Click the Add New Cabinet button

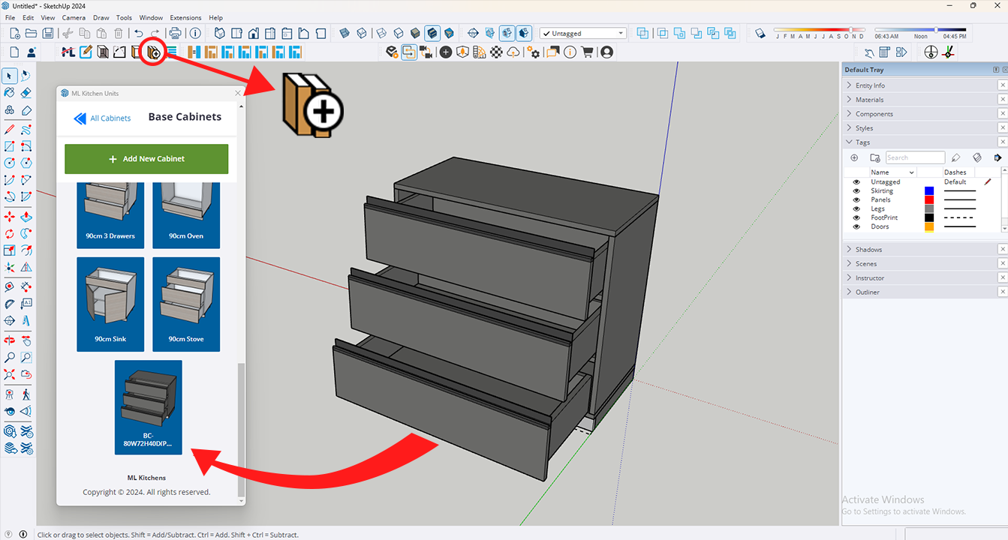(x=146, y=159)
